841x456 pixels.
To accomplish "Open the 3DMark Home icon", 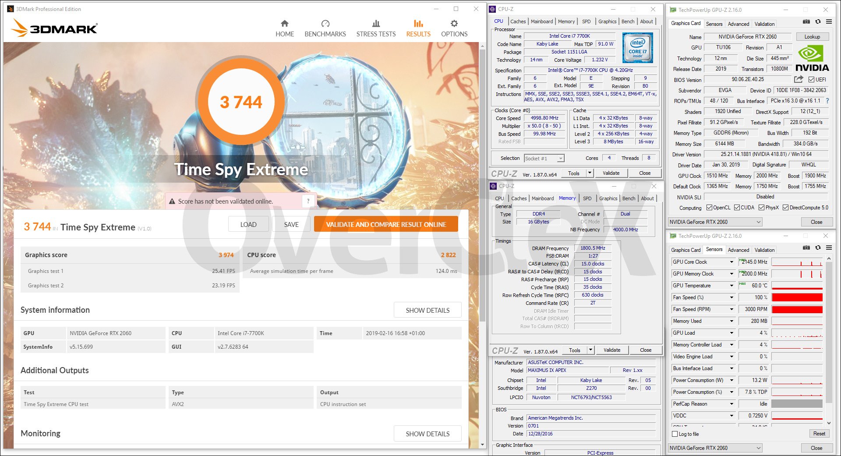I will click(284, 24).
